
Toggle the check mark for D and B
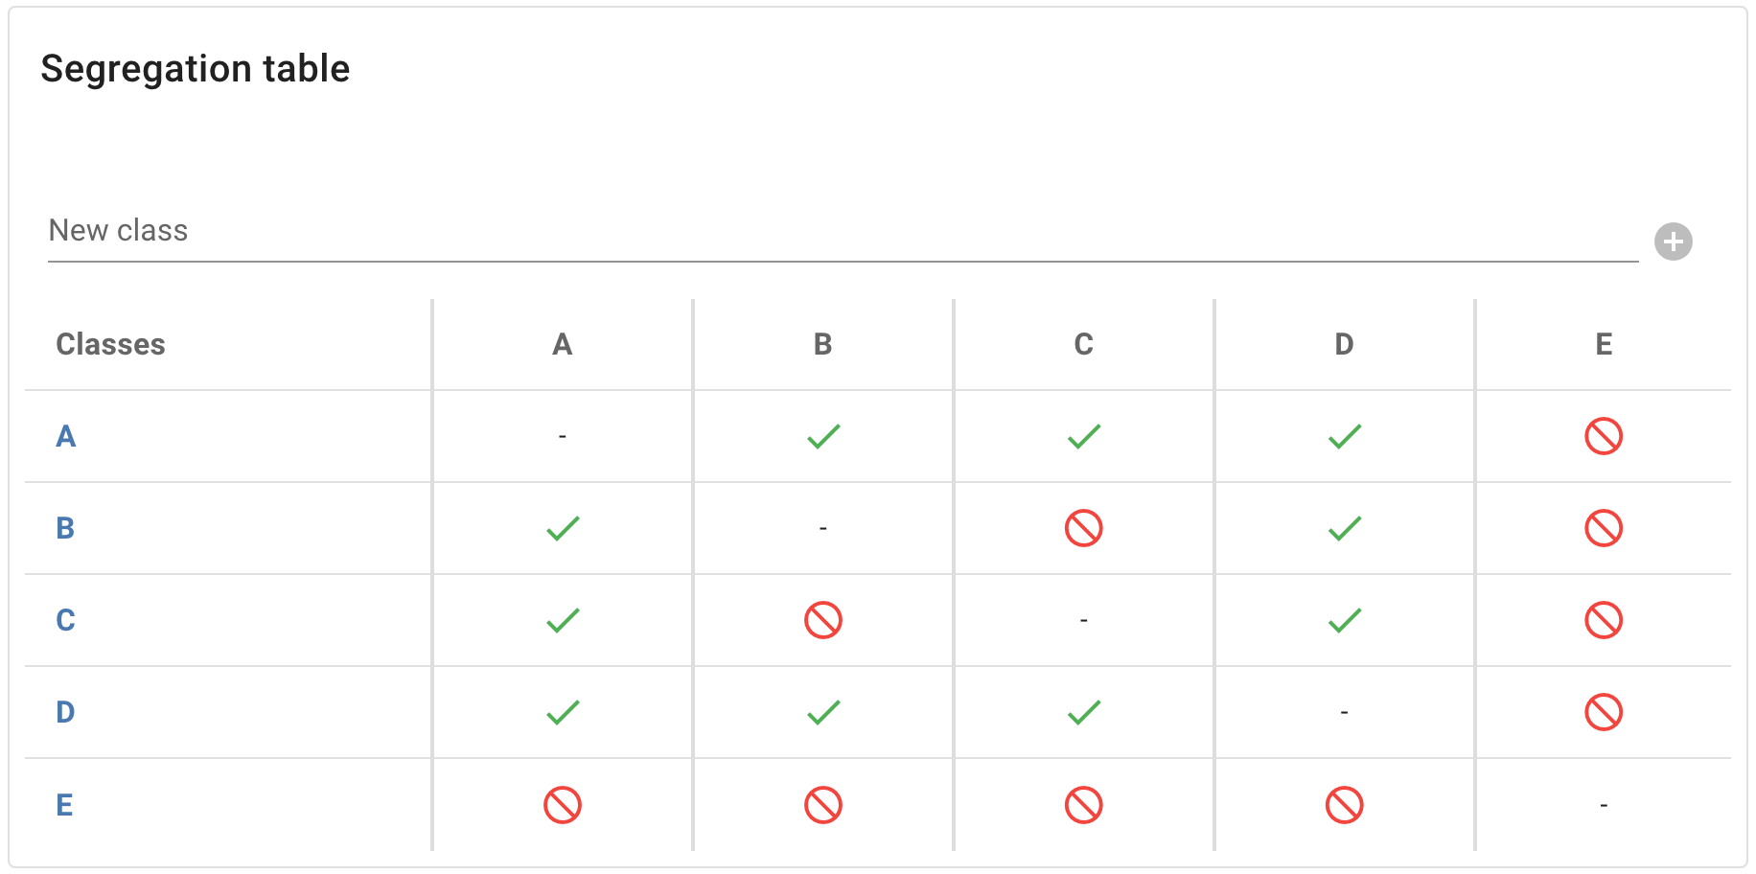pos(822,712)
